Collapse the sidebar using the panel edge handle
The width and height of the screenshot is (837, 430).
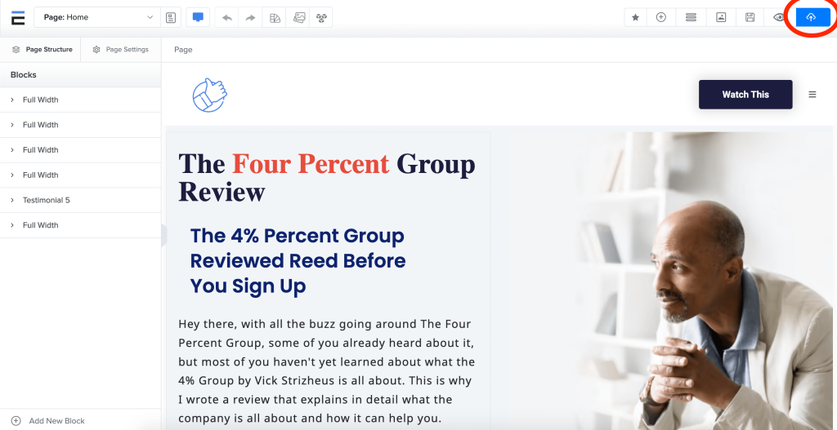(x=163, y=235)
